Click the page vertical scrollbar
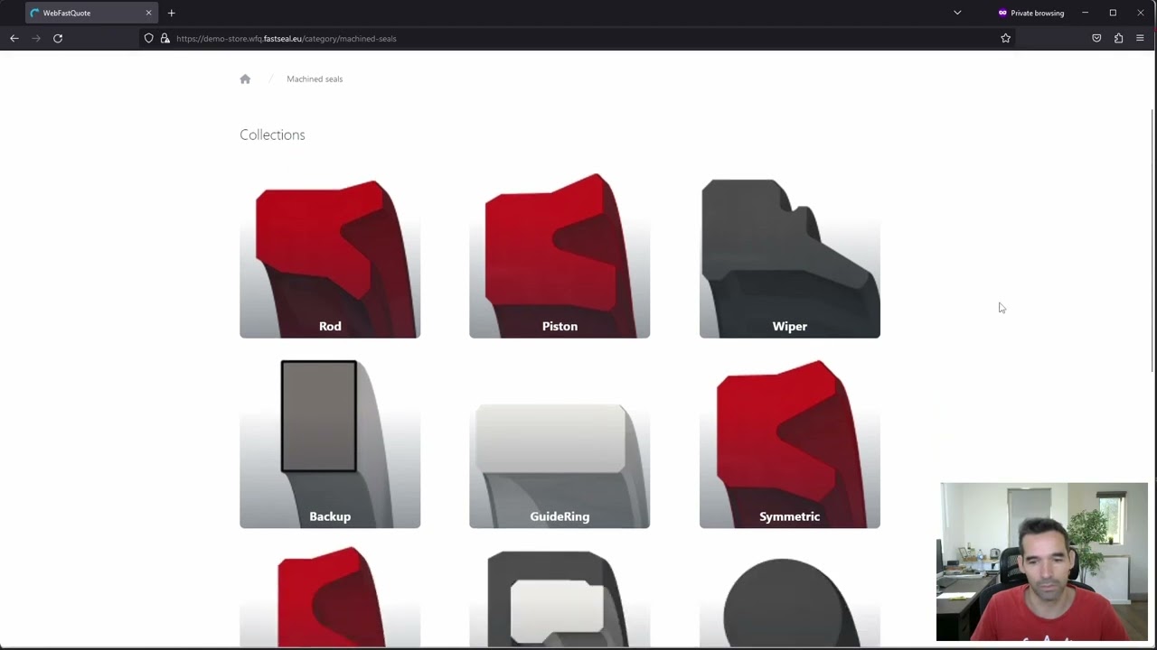 click(x=1152, y=239)
